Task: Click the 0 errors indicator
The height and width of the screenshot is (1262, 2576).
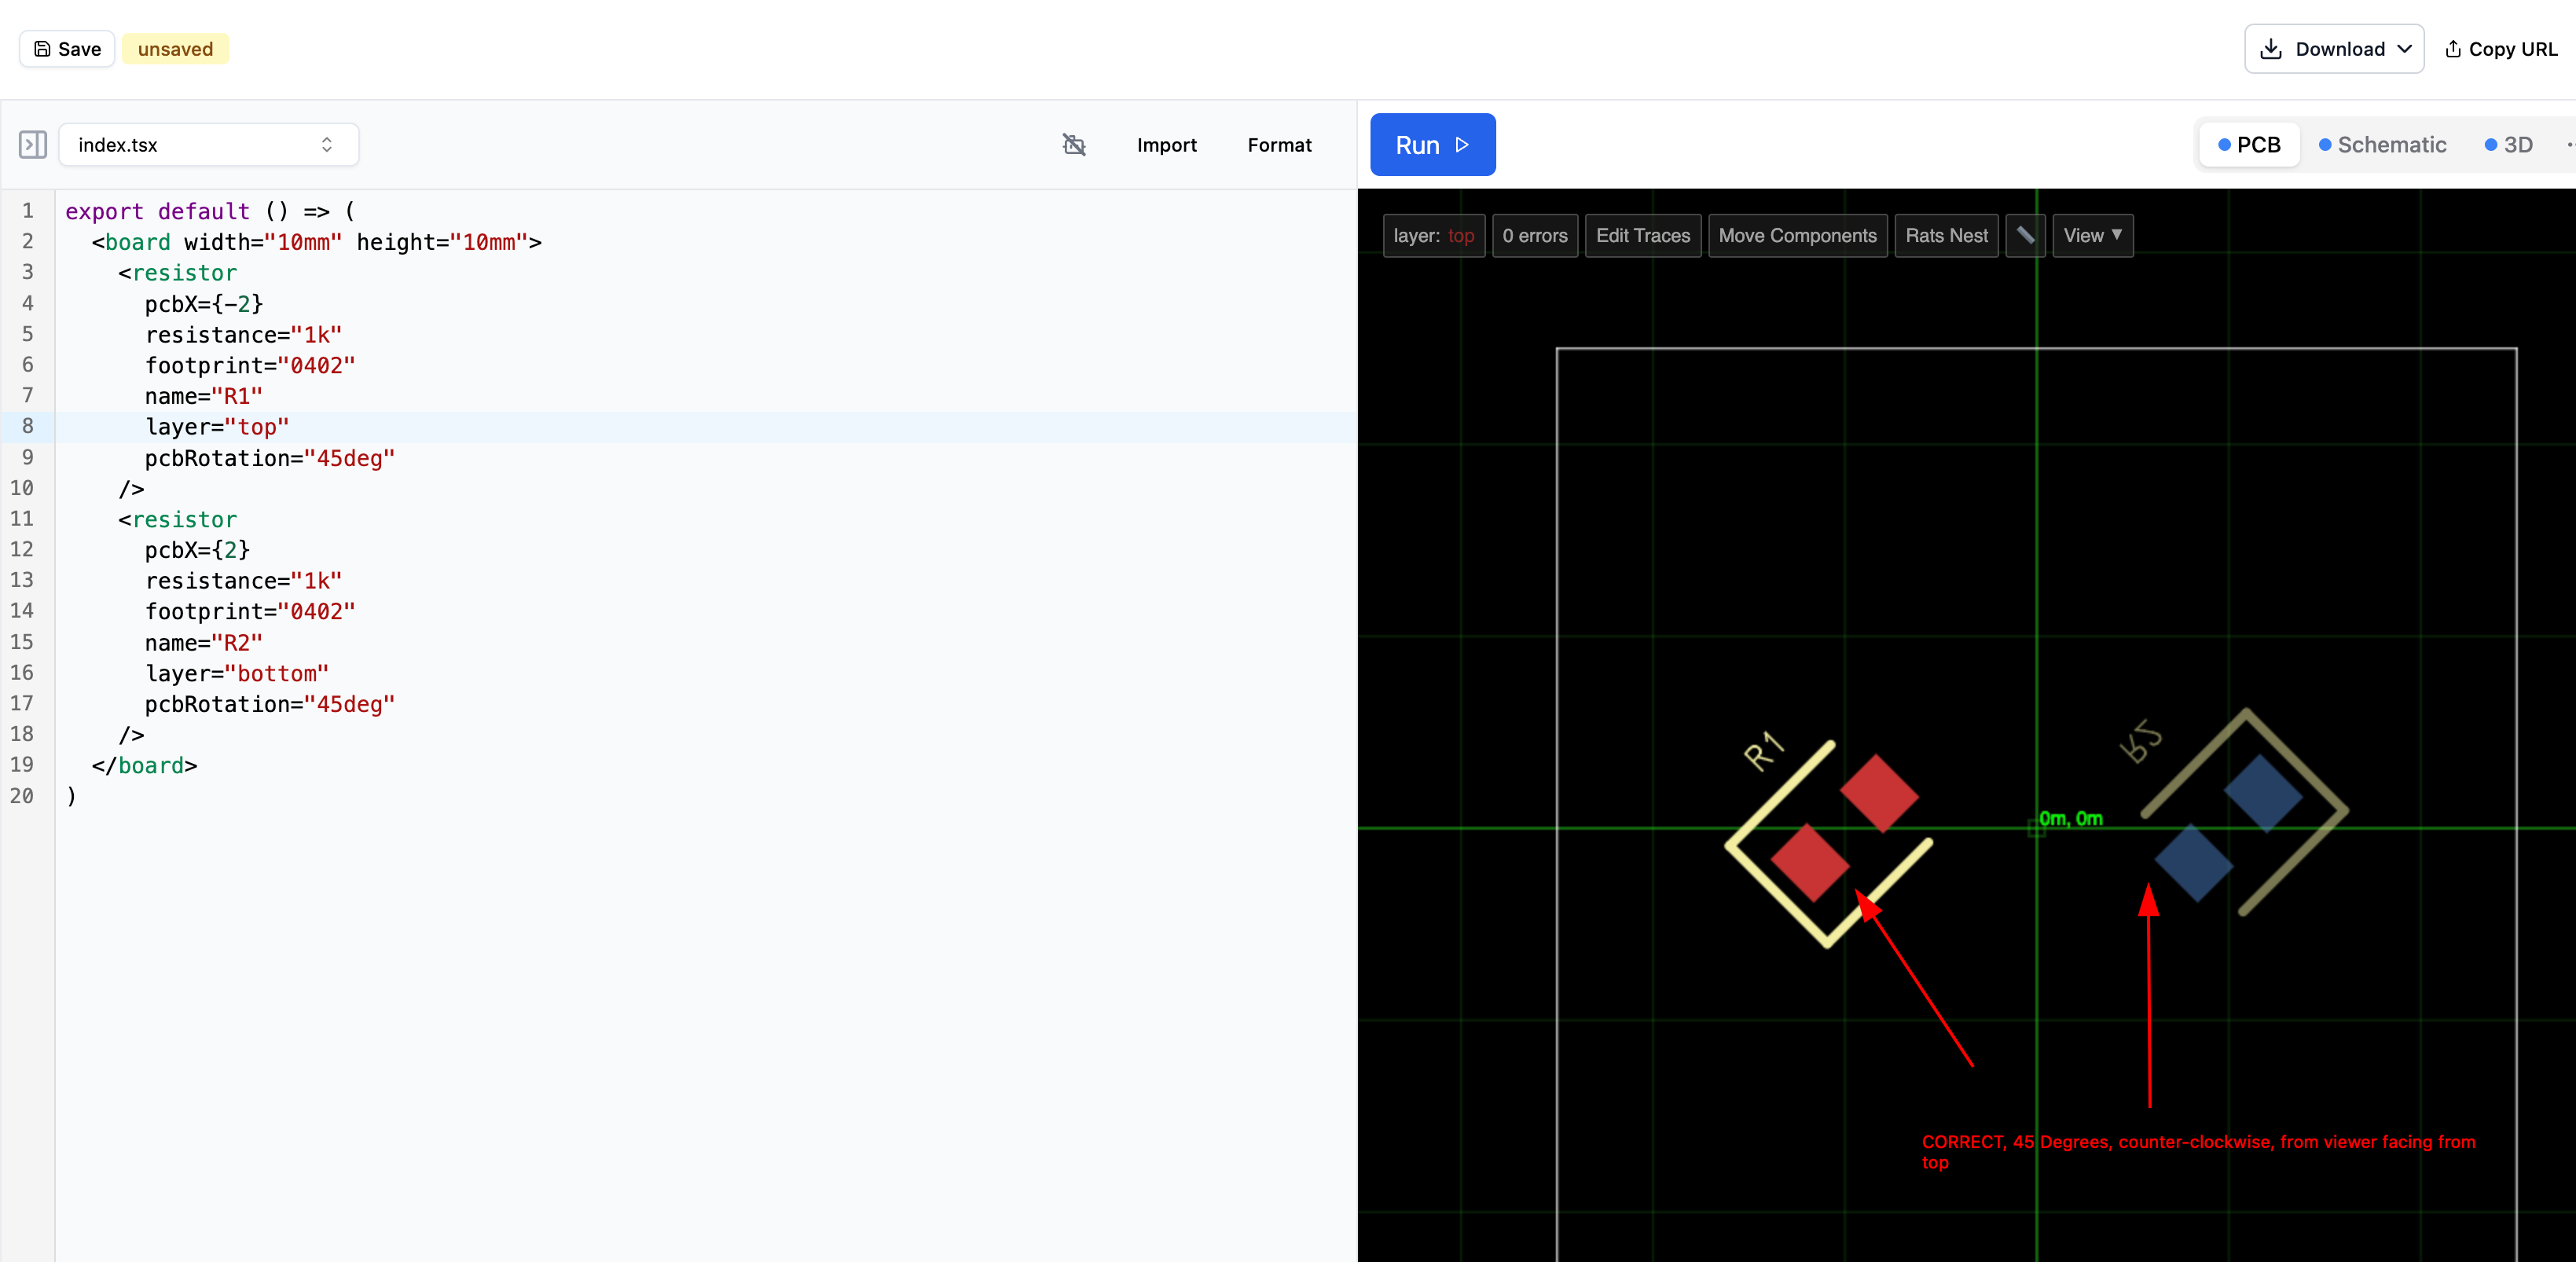Action: [x=1534, y=236]
